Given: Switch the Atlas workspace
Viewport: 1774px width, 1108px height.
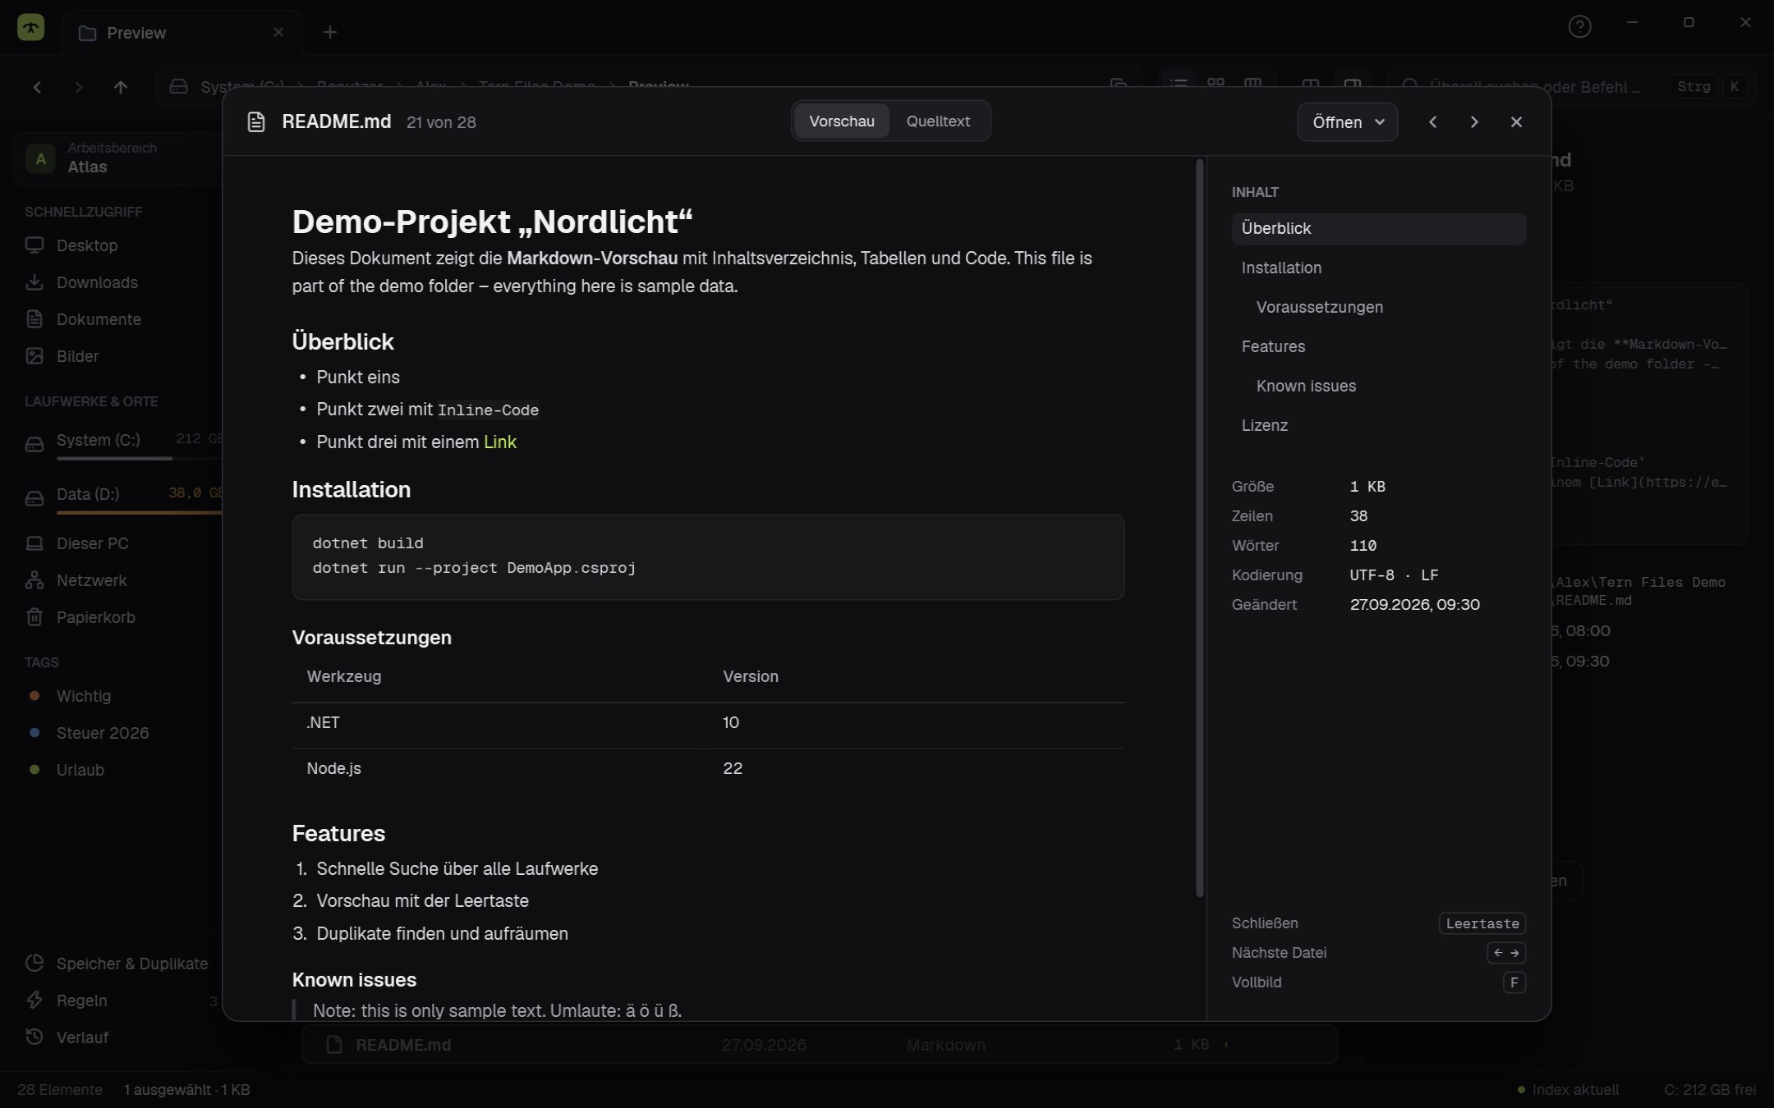Looking at the screenshot, I should point(118,158).
